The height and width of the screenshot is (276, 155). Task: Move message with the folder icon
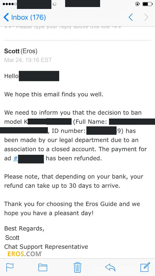[x=43, y=268]
